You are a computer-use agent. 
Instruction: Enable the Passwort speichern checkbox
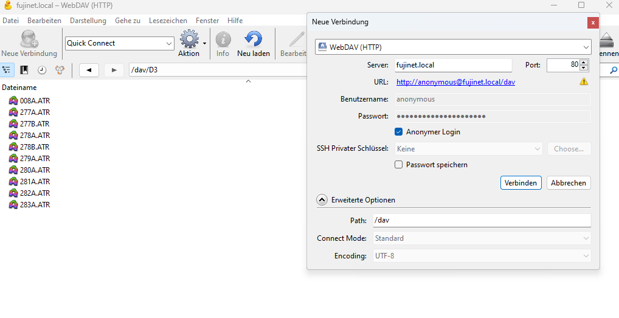tap(399, 165)
